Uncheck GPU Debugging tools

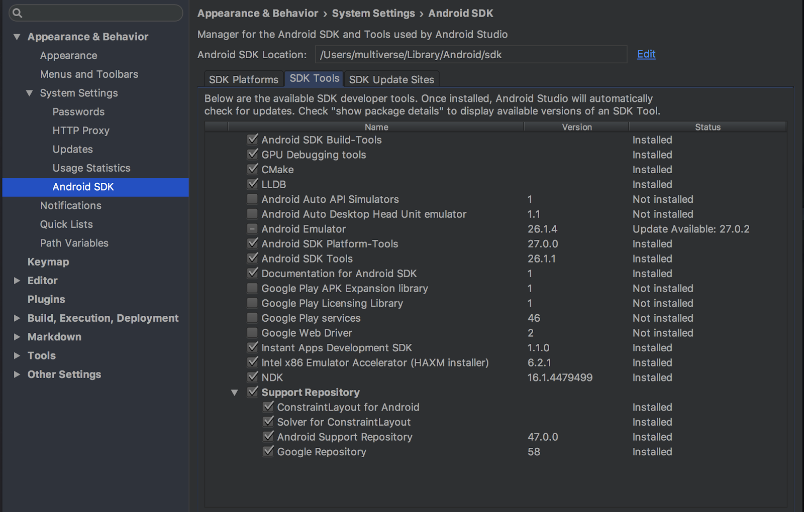point(253,154)
